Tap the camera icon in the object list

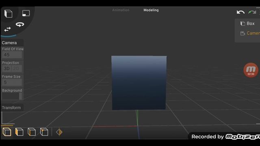pyautogui.click(x=243, y=33)
